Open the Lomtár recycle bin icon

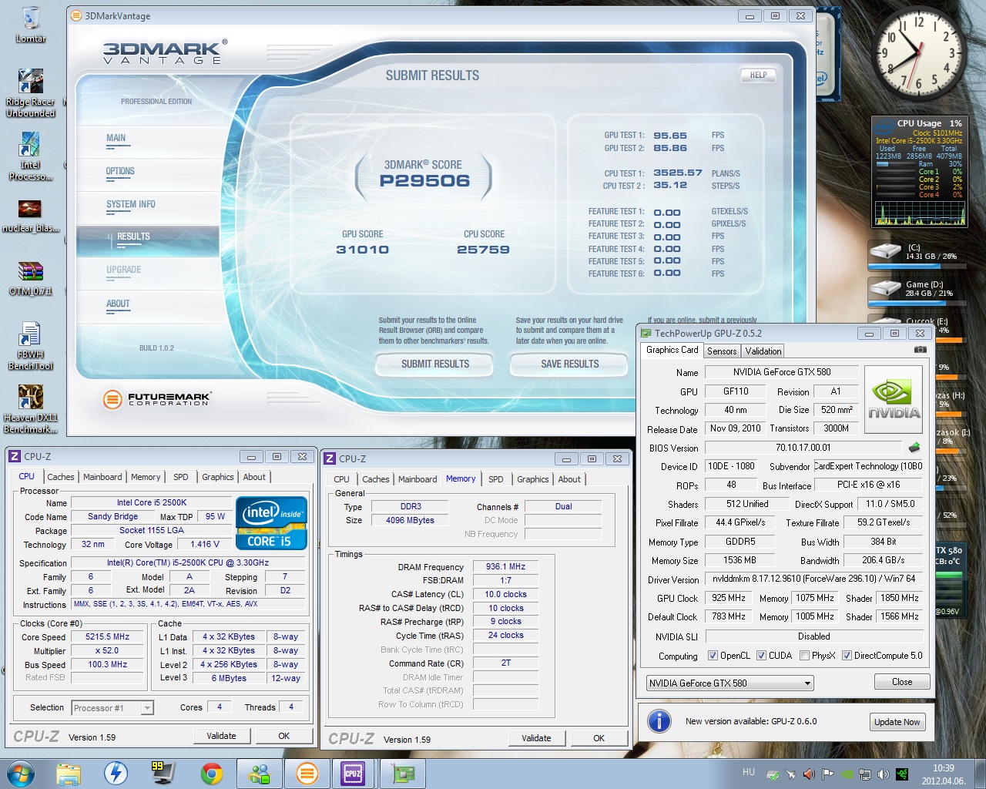tap(31, 25)
